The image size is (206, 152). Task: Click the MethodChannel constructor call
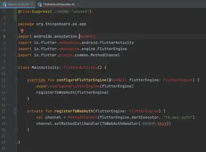82,117
